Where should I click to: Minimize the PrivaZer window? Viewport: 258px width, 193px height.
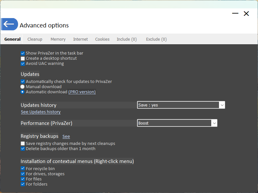(x=235, y=13)
